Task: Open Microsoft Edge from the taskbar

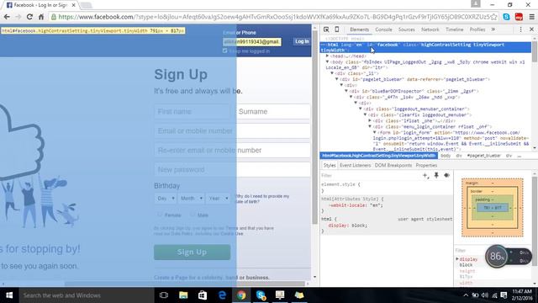Action: (x=222, y=295)
